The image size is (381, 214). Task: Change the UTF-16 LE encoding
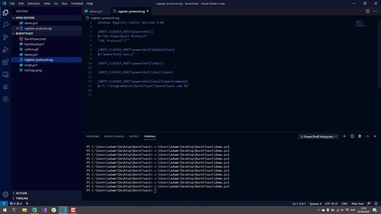point(331,203)
